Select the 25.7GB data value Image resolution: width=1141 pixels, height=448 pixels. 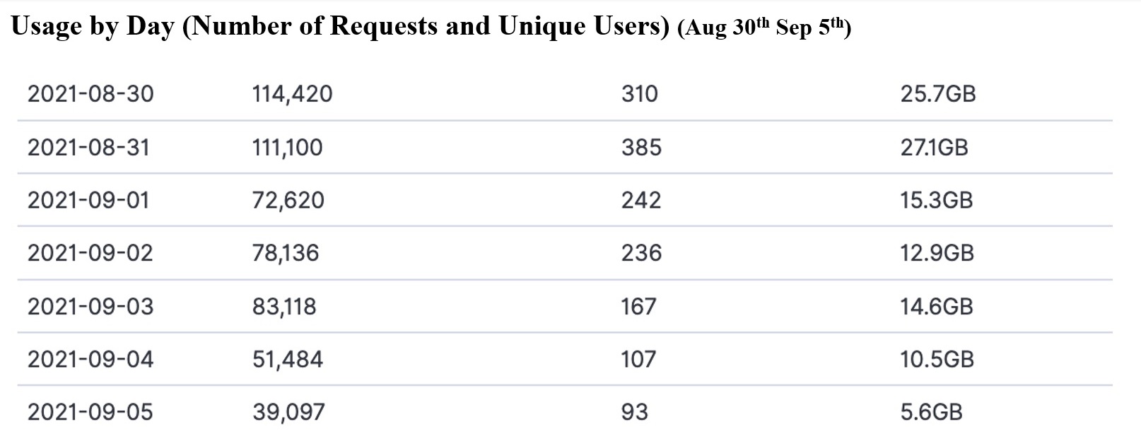click(x=938, y=94)
